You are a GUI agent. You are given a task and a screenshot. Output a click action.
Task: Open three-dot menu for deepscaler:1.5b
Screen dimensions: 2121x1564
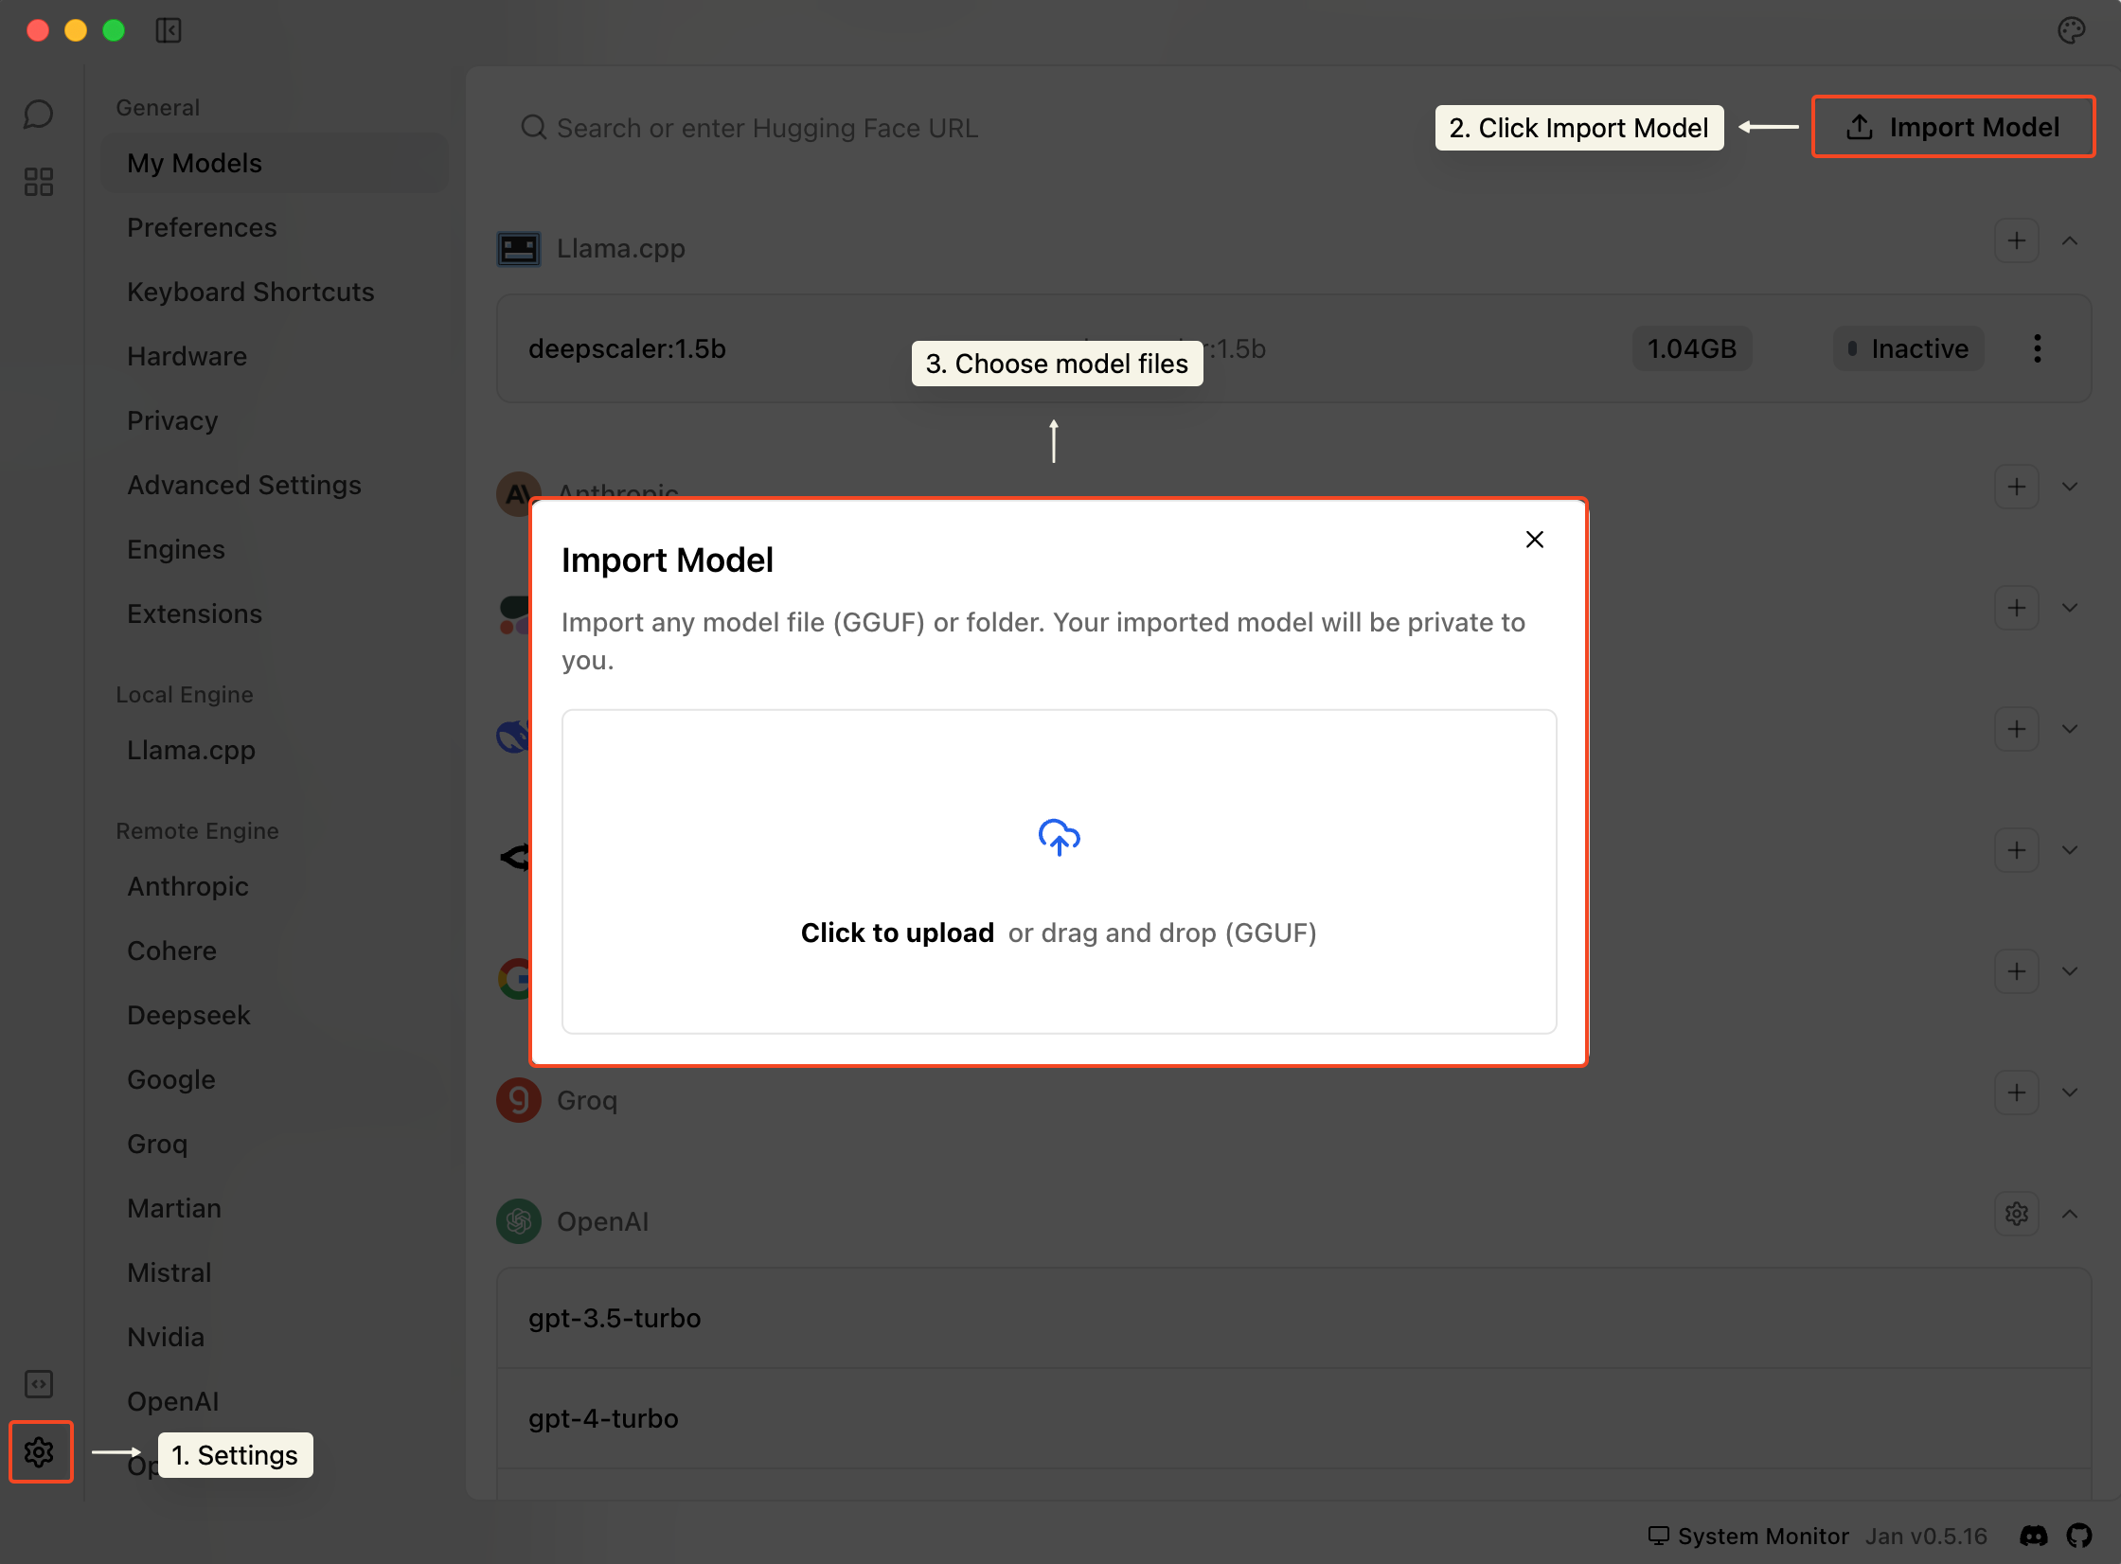click(x=2038, y=348)
